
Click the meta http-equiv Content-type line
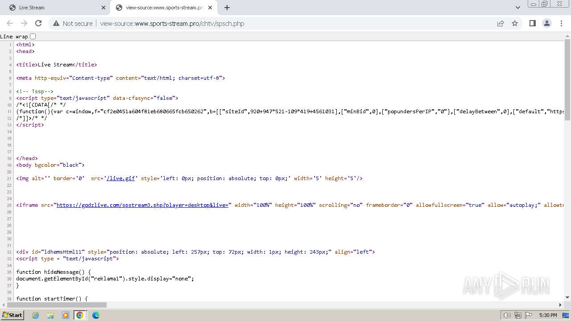(x=120, y=78)
